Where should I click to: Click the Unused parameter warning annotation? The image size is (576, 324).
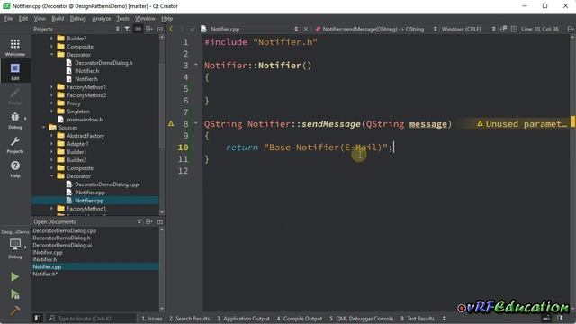pos(522,124)
